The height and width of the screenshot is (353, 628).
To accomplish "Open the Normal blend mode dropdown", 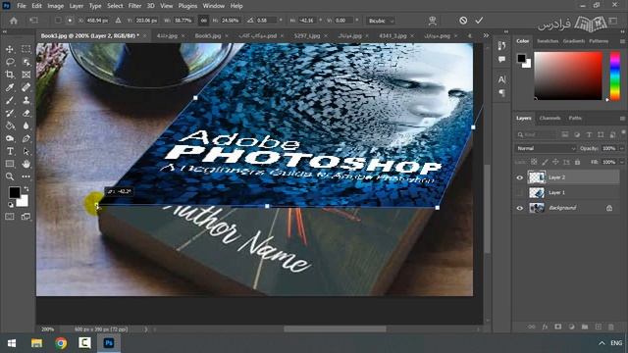I will tap(546, 148).
